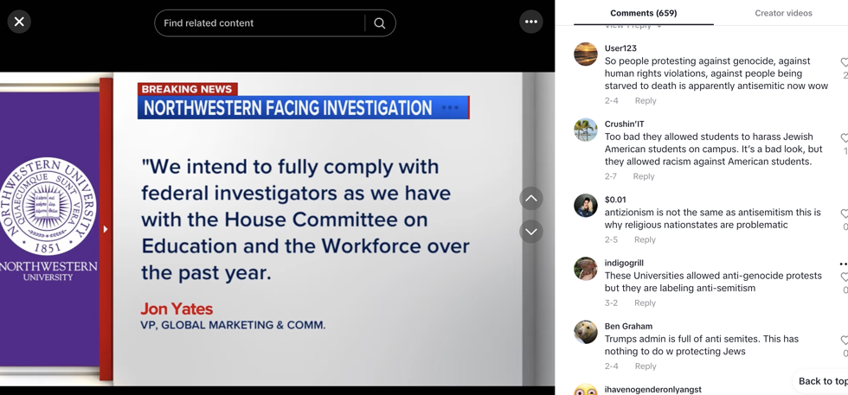This screenshot has width=848, height=395.
Task: Go to next video with down chevron
Action: (x=530, y=232)
